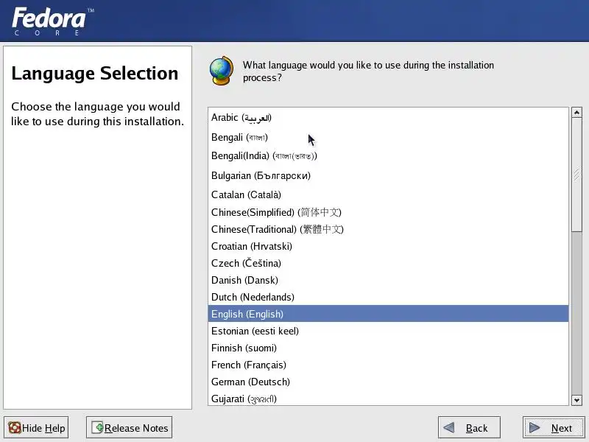Click the Release Notes document icon

coord(97,428)
